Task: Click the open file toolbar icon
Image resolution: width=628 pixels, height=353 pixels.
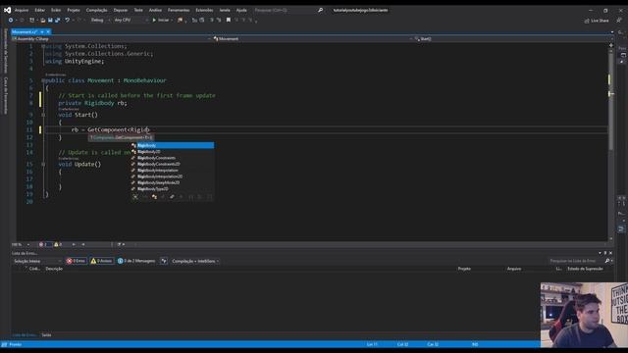Action: 43,20
